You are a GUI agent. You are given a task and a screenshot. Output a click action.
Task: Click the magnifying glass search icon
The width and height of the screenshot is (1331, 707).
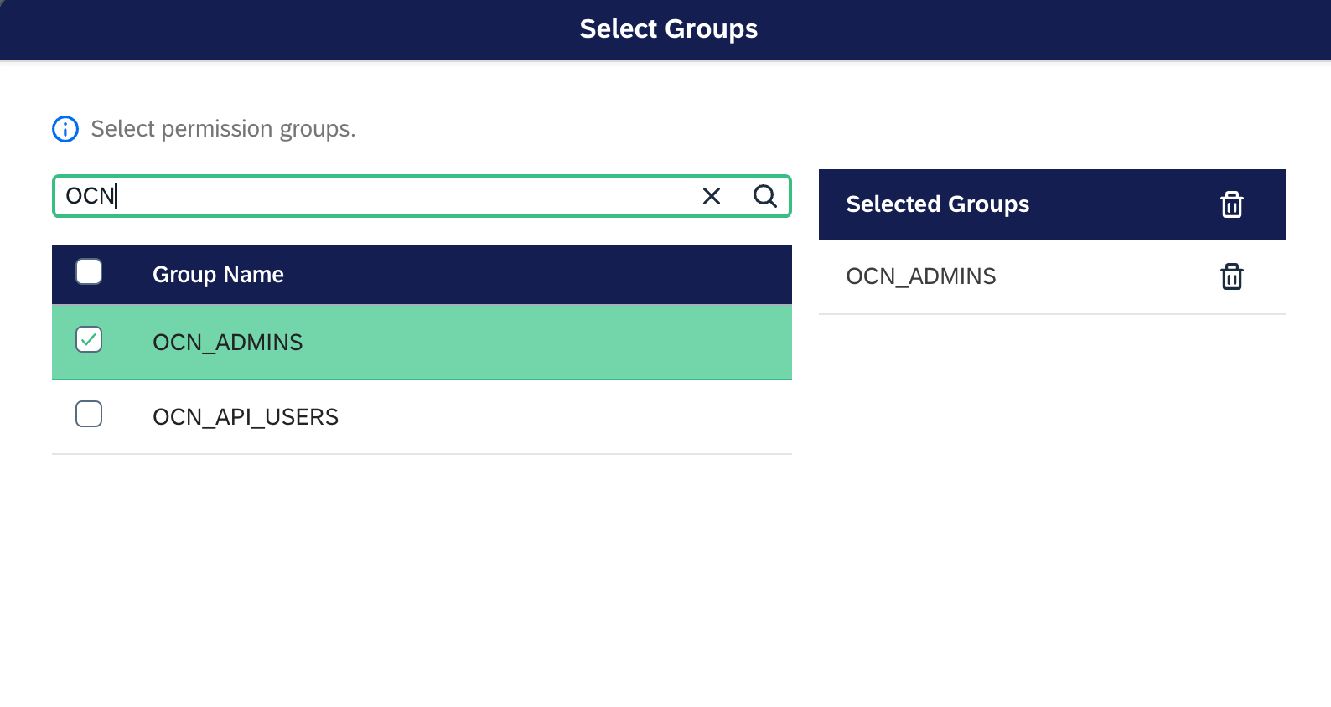pyautogui.click(x=764, y=196)
